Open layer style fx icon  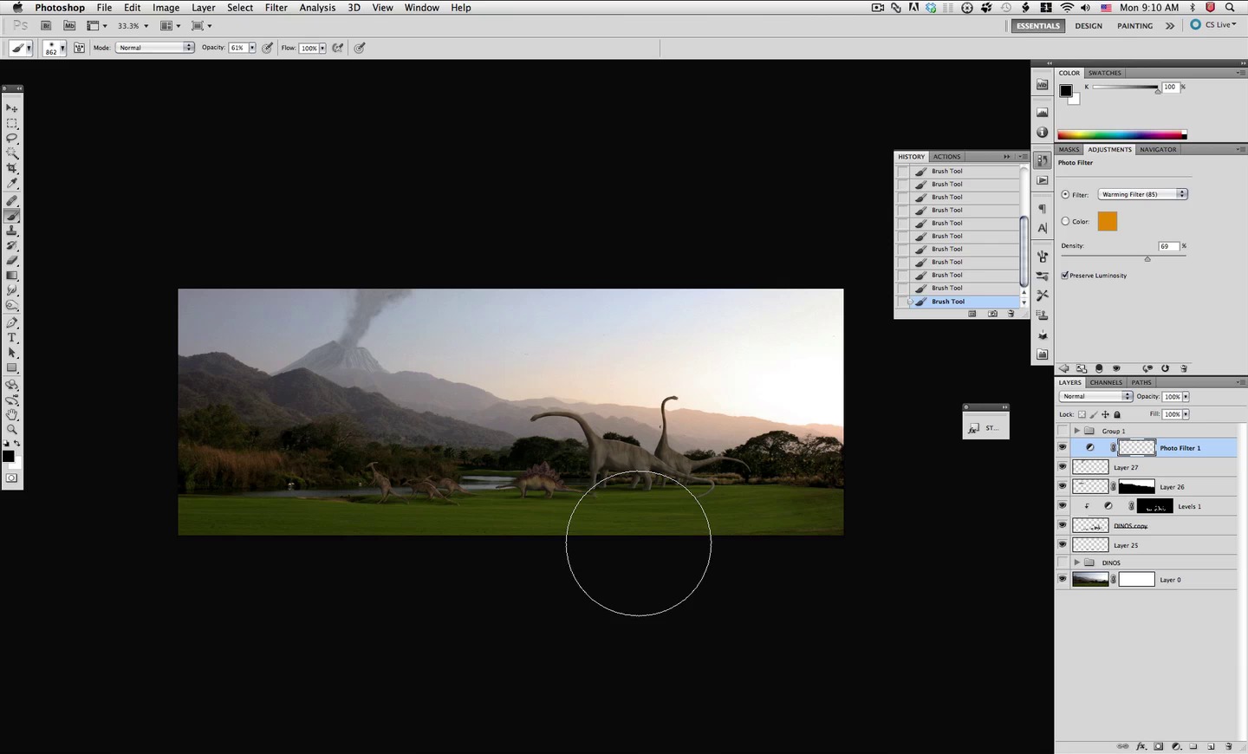[1141, 746]
